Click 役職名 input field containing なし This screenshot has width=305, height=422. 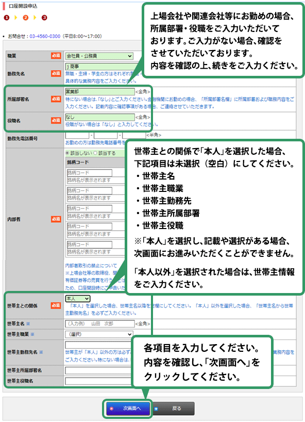[100, 117]
